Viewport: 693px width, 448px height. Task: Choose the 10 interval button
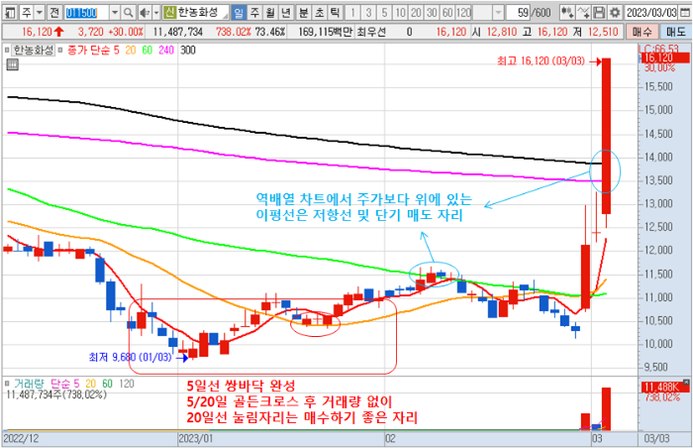click(x=400, y=13)
